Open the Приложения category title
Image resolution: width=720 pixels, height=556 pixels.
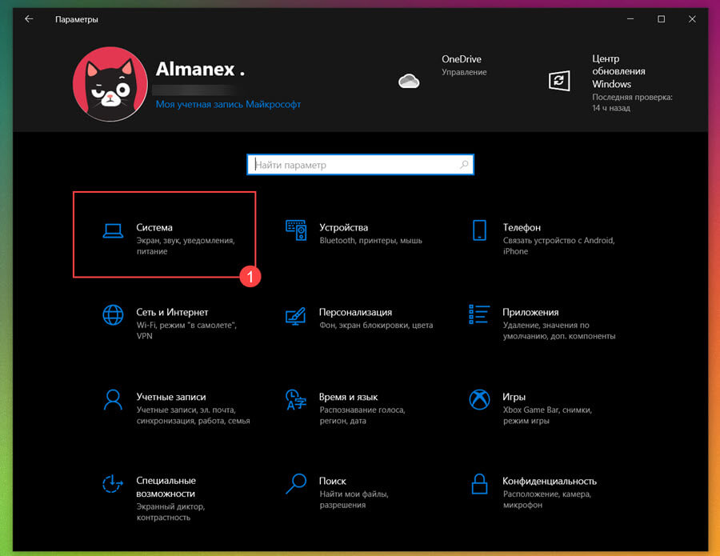(530, 312)
